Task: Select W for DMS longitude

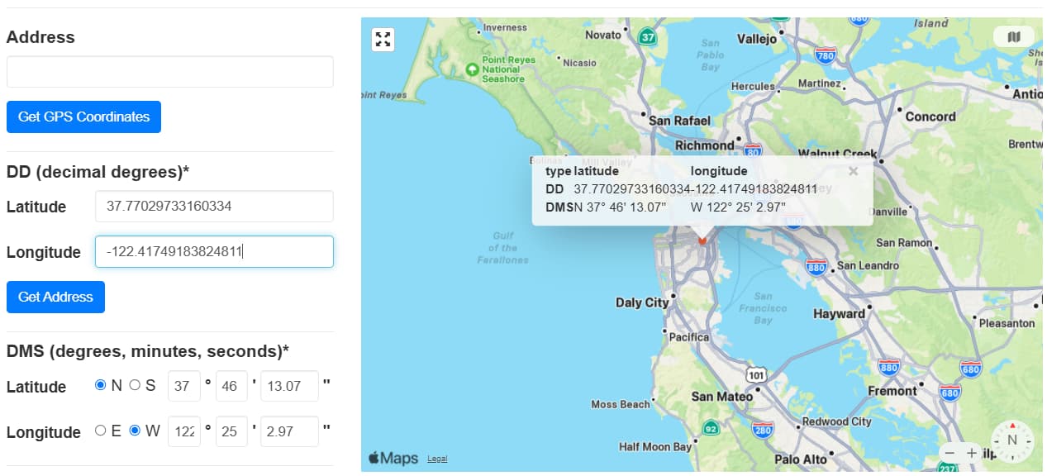Action: tap(135, 431)
